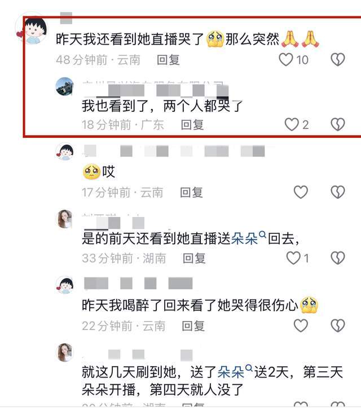Reply to the 18 minutes ago Guangdong comment
Screen dimensions: 361x408
pyautogui.click(x=192, y=125)
